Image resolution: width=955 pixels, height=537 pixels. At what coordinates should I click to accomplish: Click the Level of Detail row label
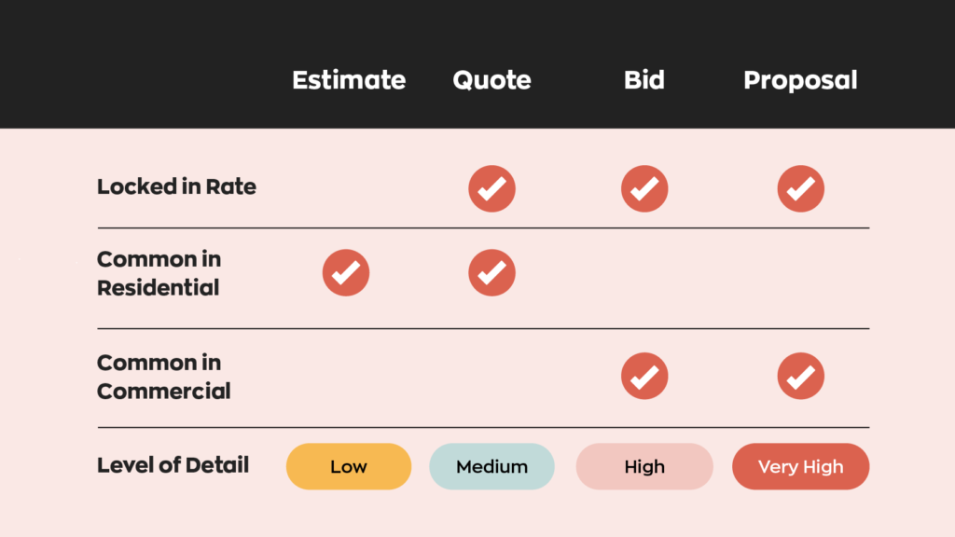tap(173, 465)
